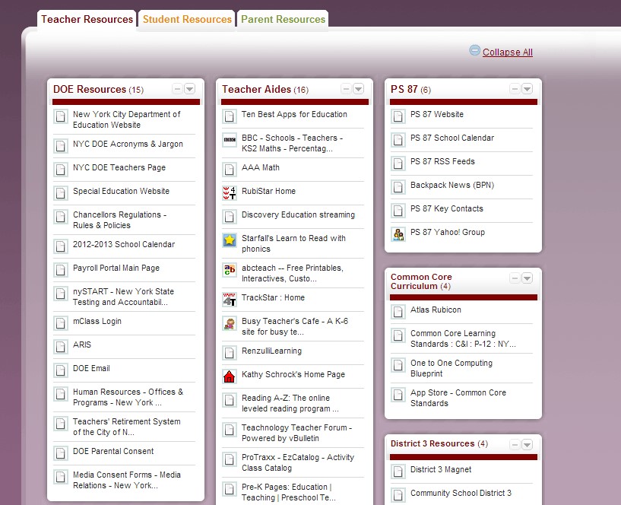Click the Busy Teacher's Cafe icon
This screenshot has width=621, height=505.
pos(230,323)
